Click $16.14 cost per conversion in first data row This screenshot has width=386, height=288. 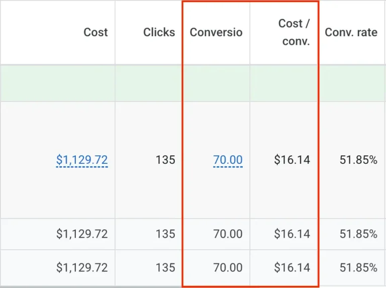[292, 160]
